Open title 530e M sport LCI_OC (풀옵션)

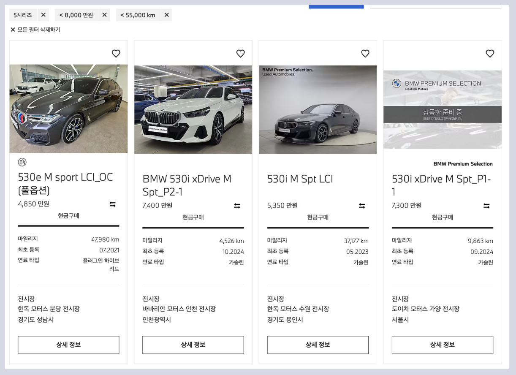65,184
